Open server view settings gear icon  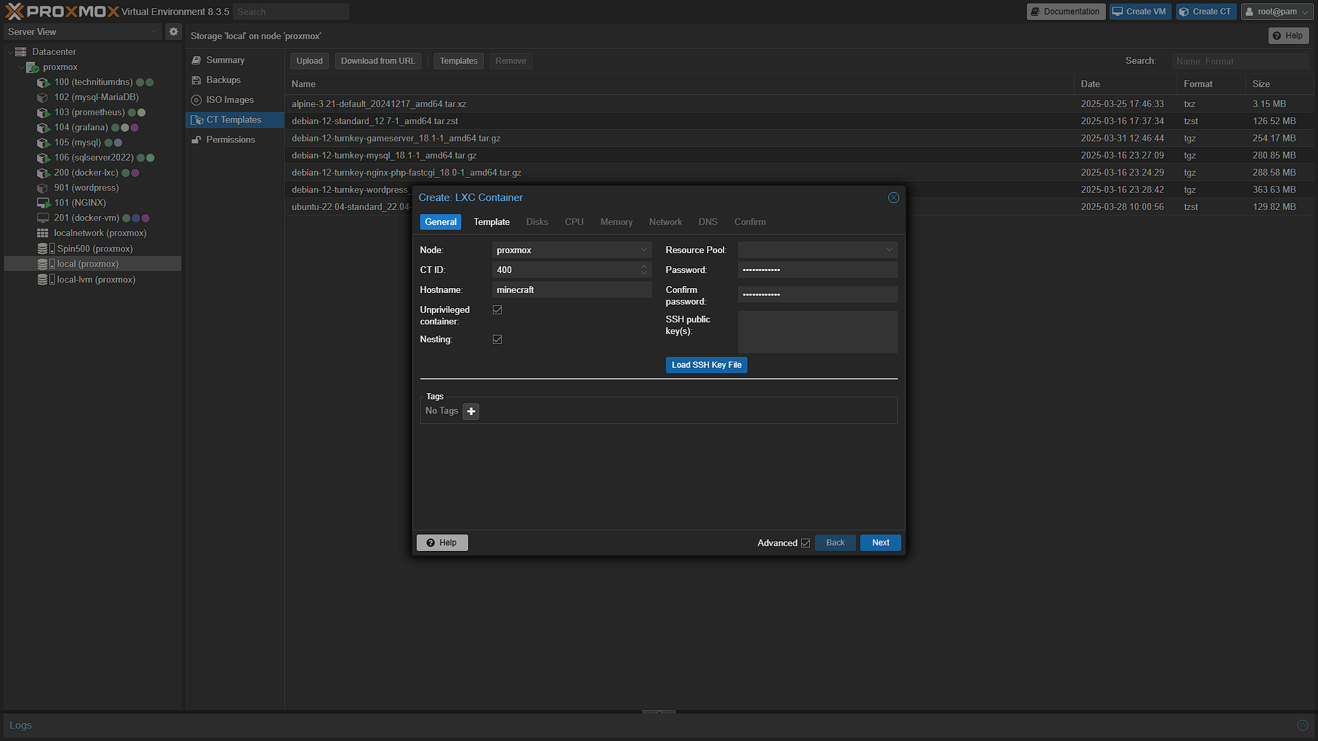pyautogui.click(x=174, y=32)
